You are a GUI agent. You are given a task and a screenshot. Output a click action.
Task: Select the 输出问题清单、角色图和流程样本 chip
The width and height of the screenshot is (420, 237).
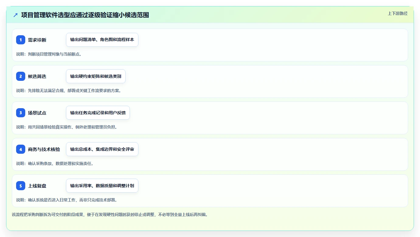(x=102, y=40)
